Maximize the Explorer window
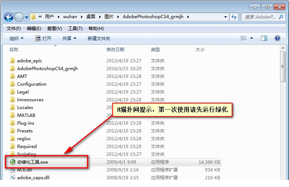289x187 pixels. pyautogui.click(x=267, y=7)
